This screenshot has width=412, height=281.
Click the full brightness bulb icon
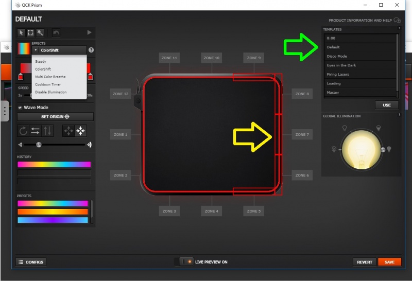click(x=389, y=149)
